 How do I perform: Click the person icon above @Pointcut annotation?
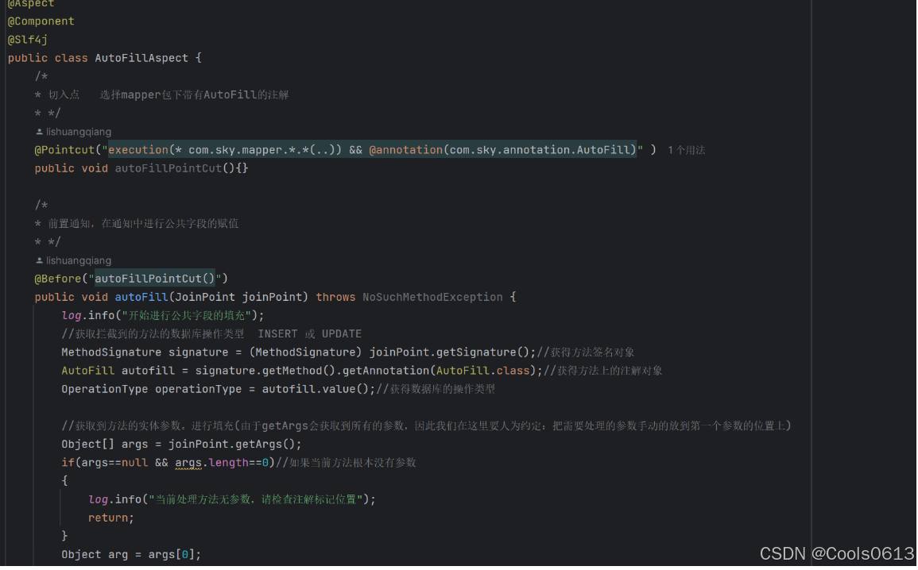(x=39, y=132)
